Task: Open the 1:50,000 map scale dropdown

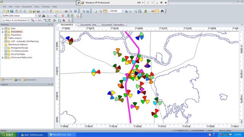Action: coord(123,11)
